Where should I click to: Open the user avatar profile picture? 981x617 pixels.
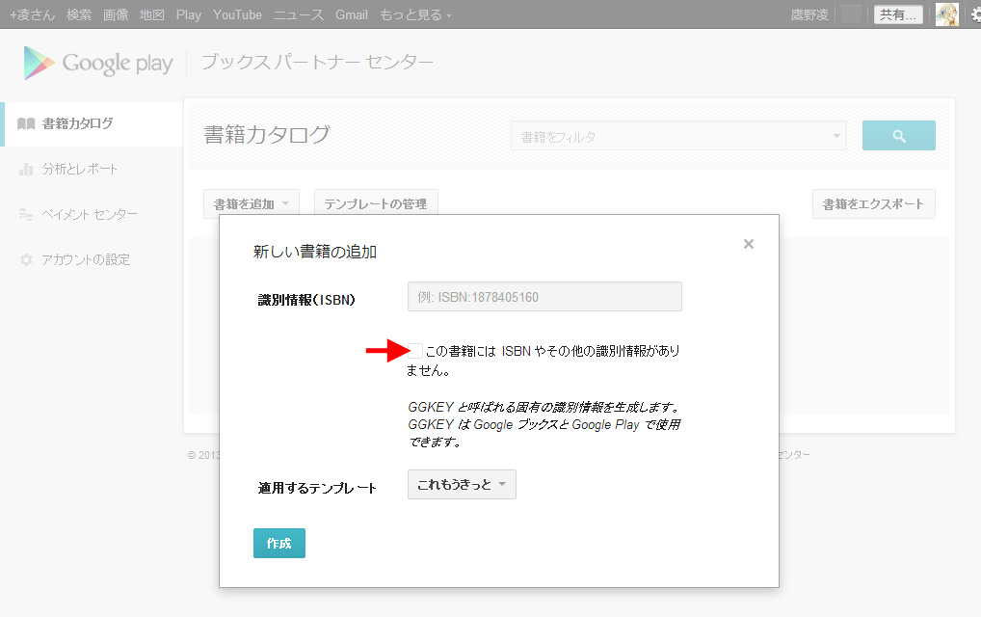click(x=946, y=14)
